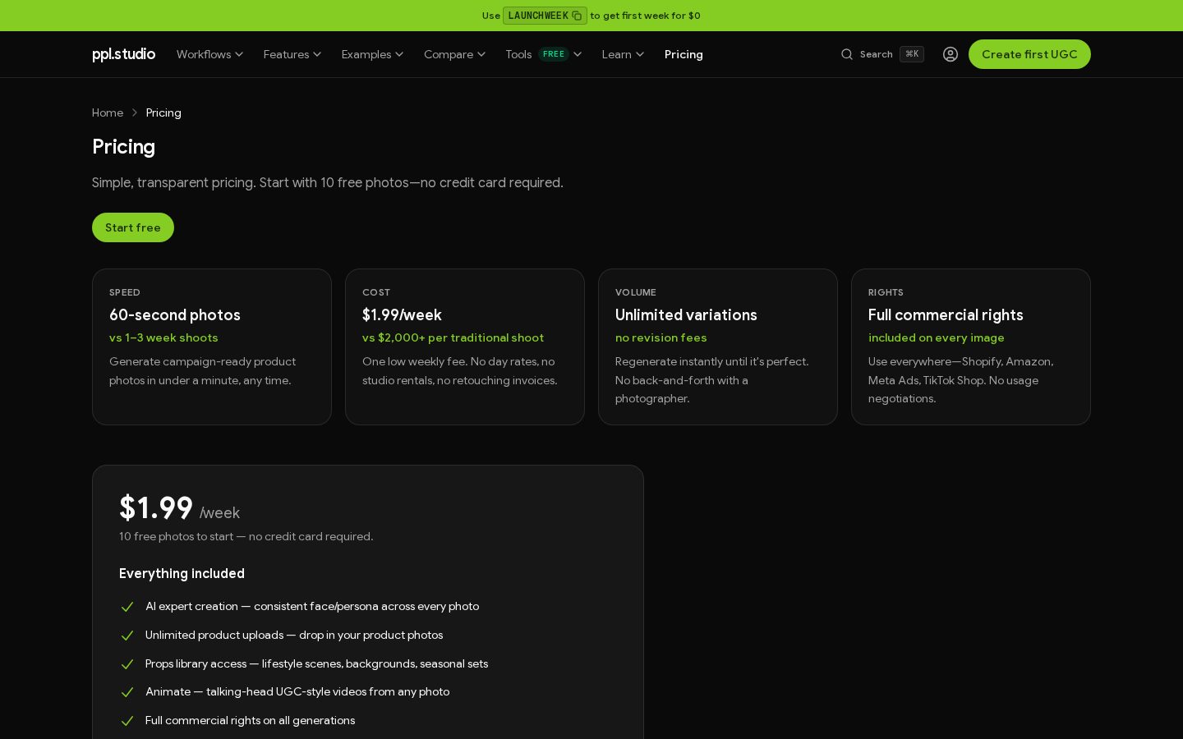Click 'vs 1–3 week shoots' text
The image size is (1183, 739).
[x=163, y=337]
